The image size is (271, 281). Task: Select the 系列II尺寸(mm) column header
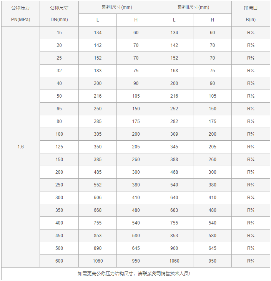pyautogui.click(x=193, y=7)
